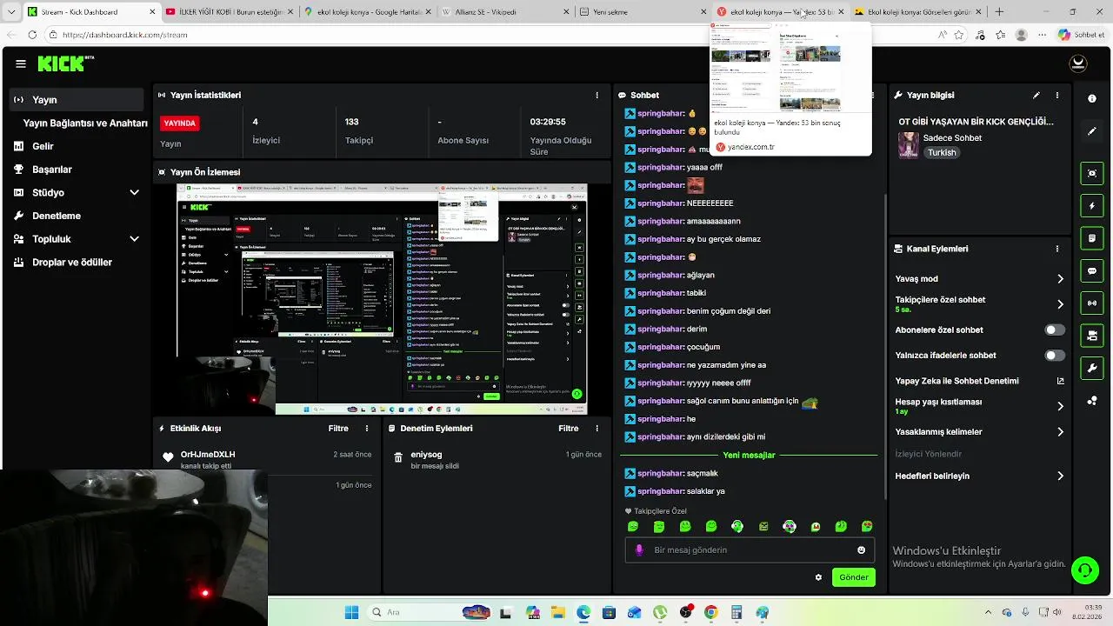Open Takipçilere özel sohbet settings
This screenshot has width=1113, height=626.
coord(980,304)
